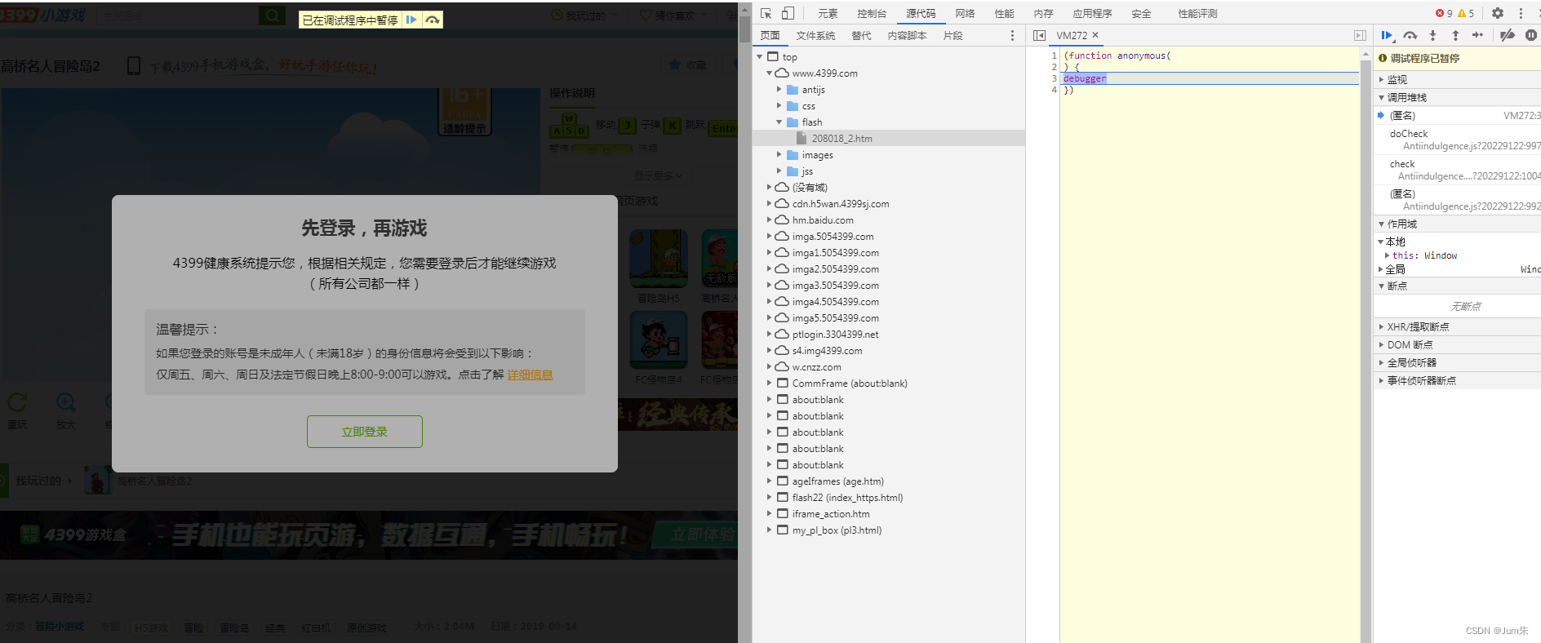This screenshot has width=1541, height=643.
Task: Open the 安全 Security tab
Action: tap(1141, 13)
